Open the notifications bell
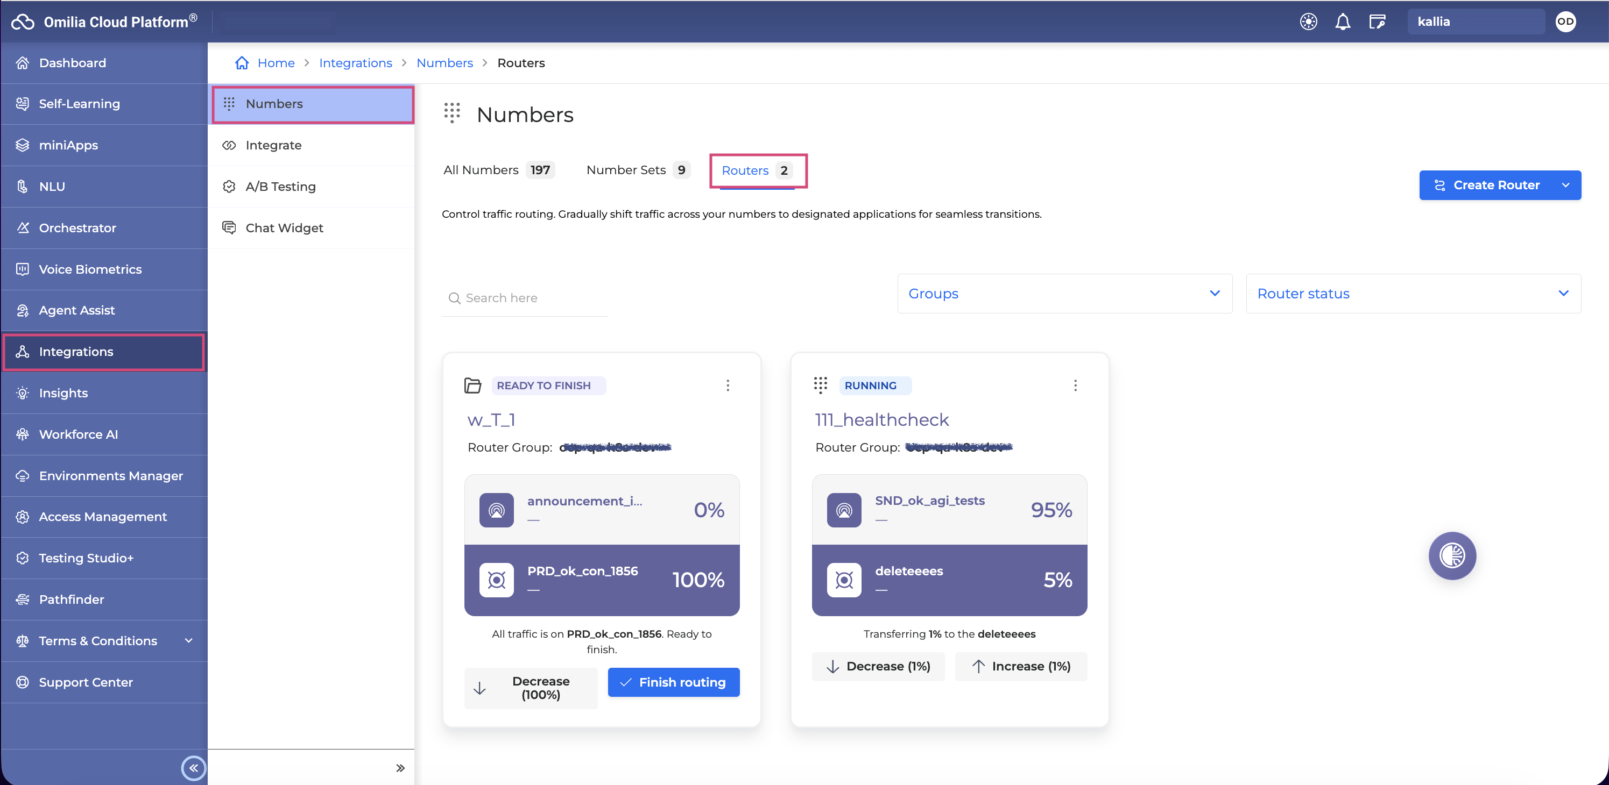Viewport: 1609px width, 785px height. pyautogui.click(x=1342, y=22)
